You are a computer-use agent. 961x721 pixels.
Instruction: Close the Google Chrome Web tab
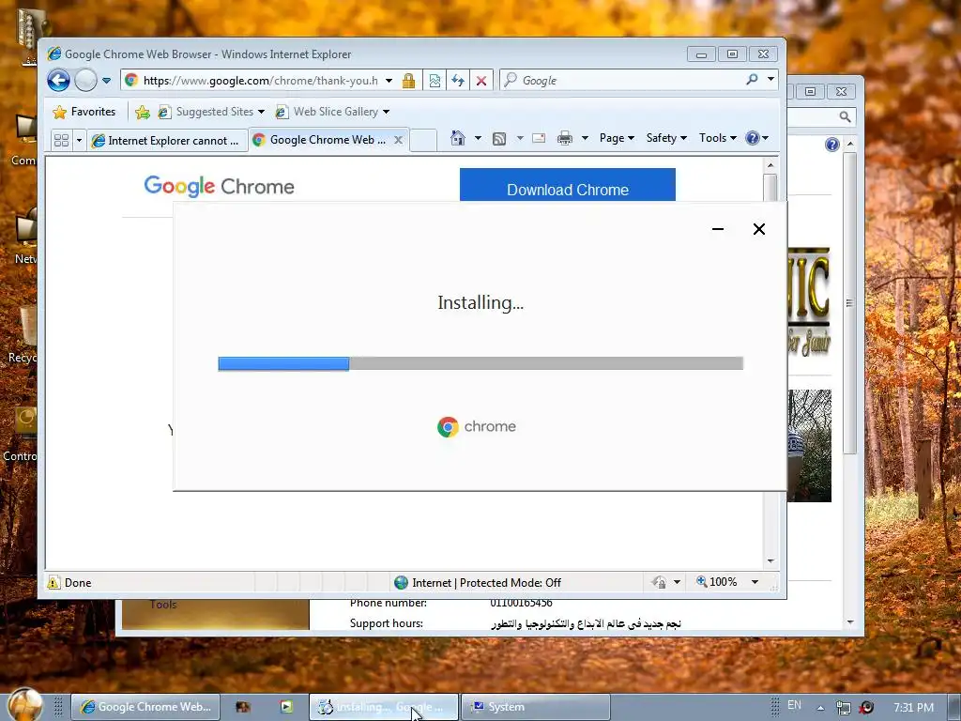[x=398, y=140]
